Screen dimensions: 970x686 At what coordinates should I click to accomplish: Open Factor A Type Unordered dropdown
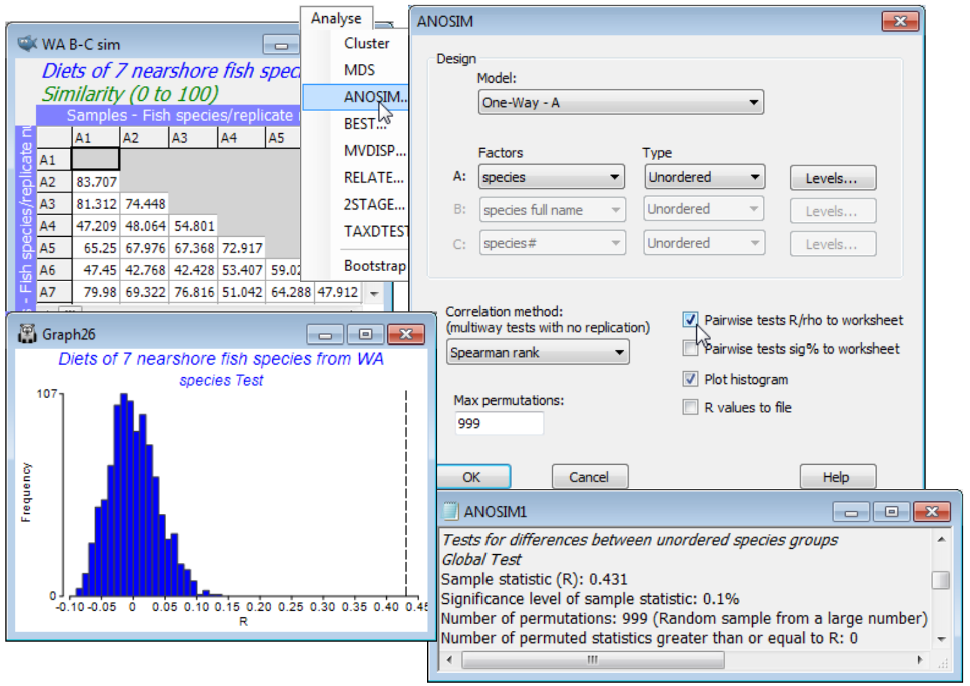pyautogui.click(x=704, y=177)
